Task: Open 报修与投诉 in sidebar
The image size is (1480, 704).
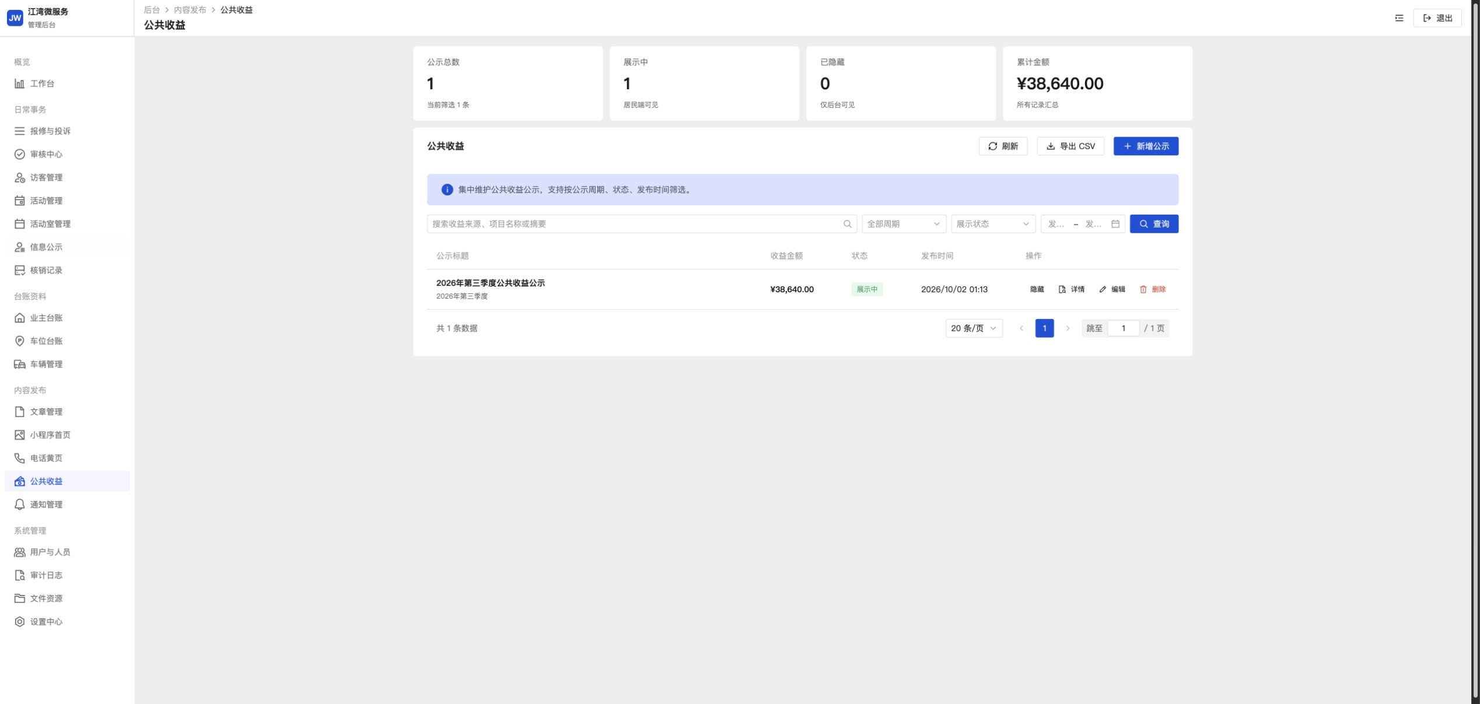Action: 67,131
